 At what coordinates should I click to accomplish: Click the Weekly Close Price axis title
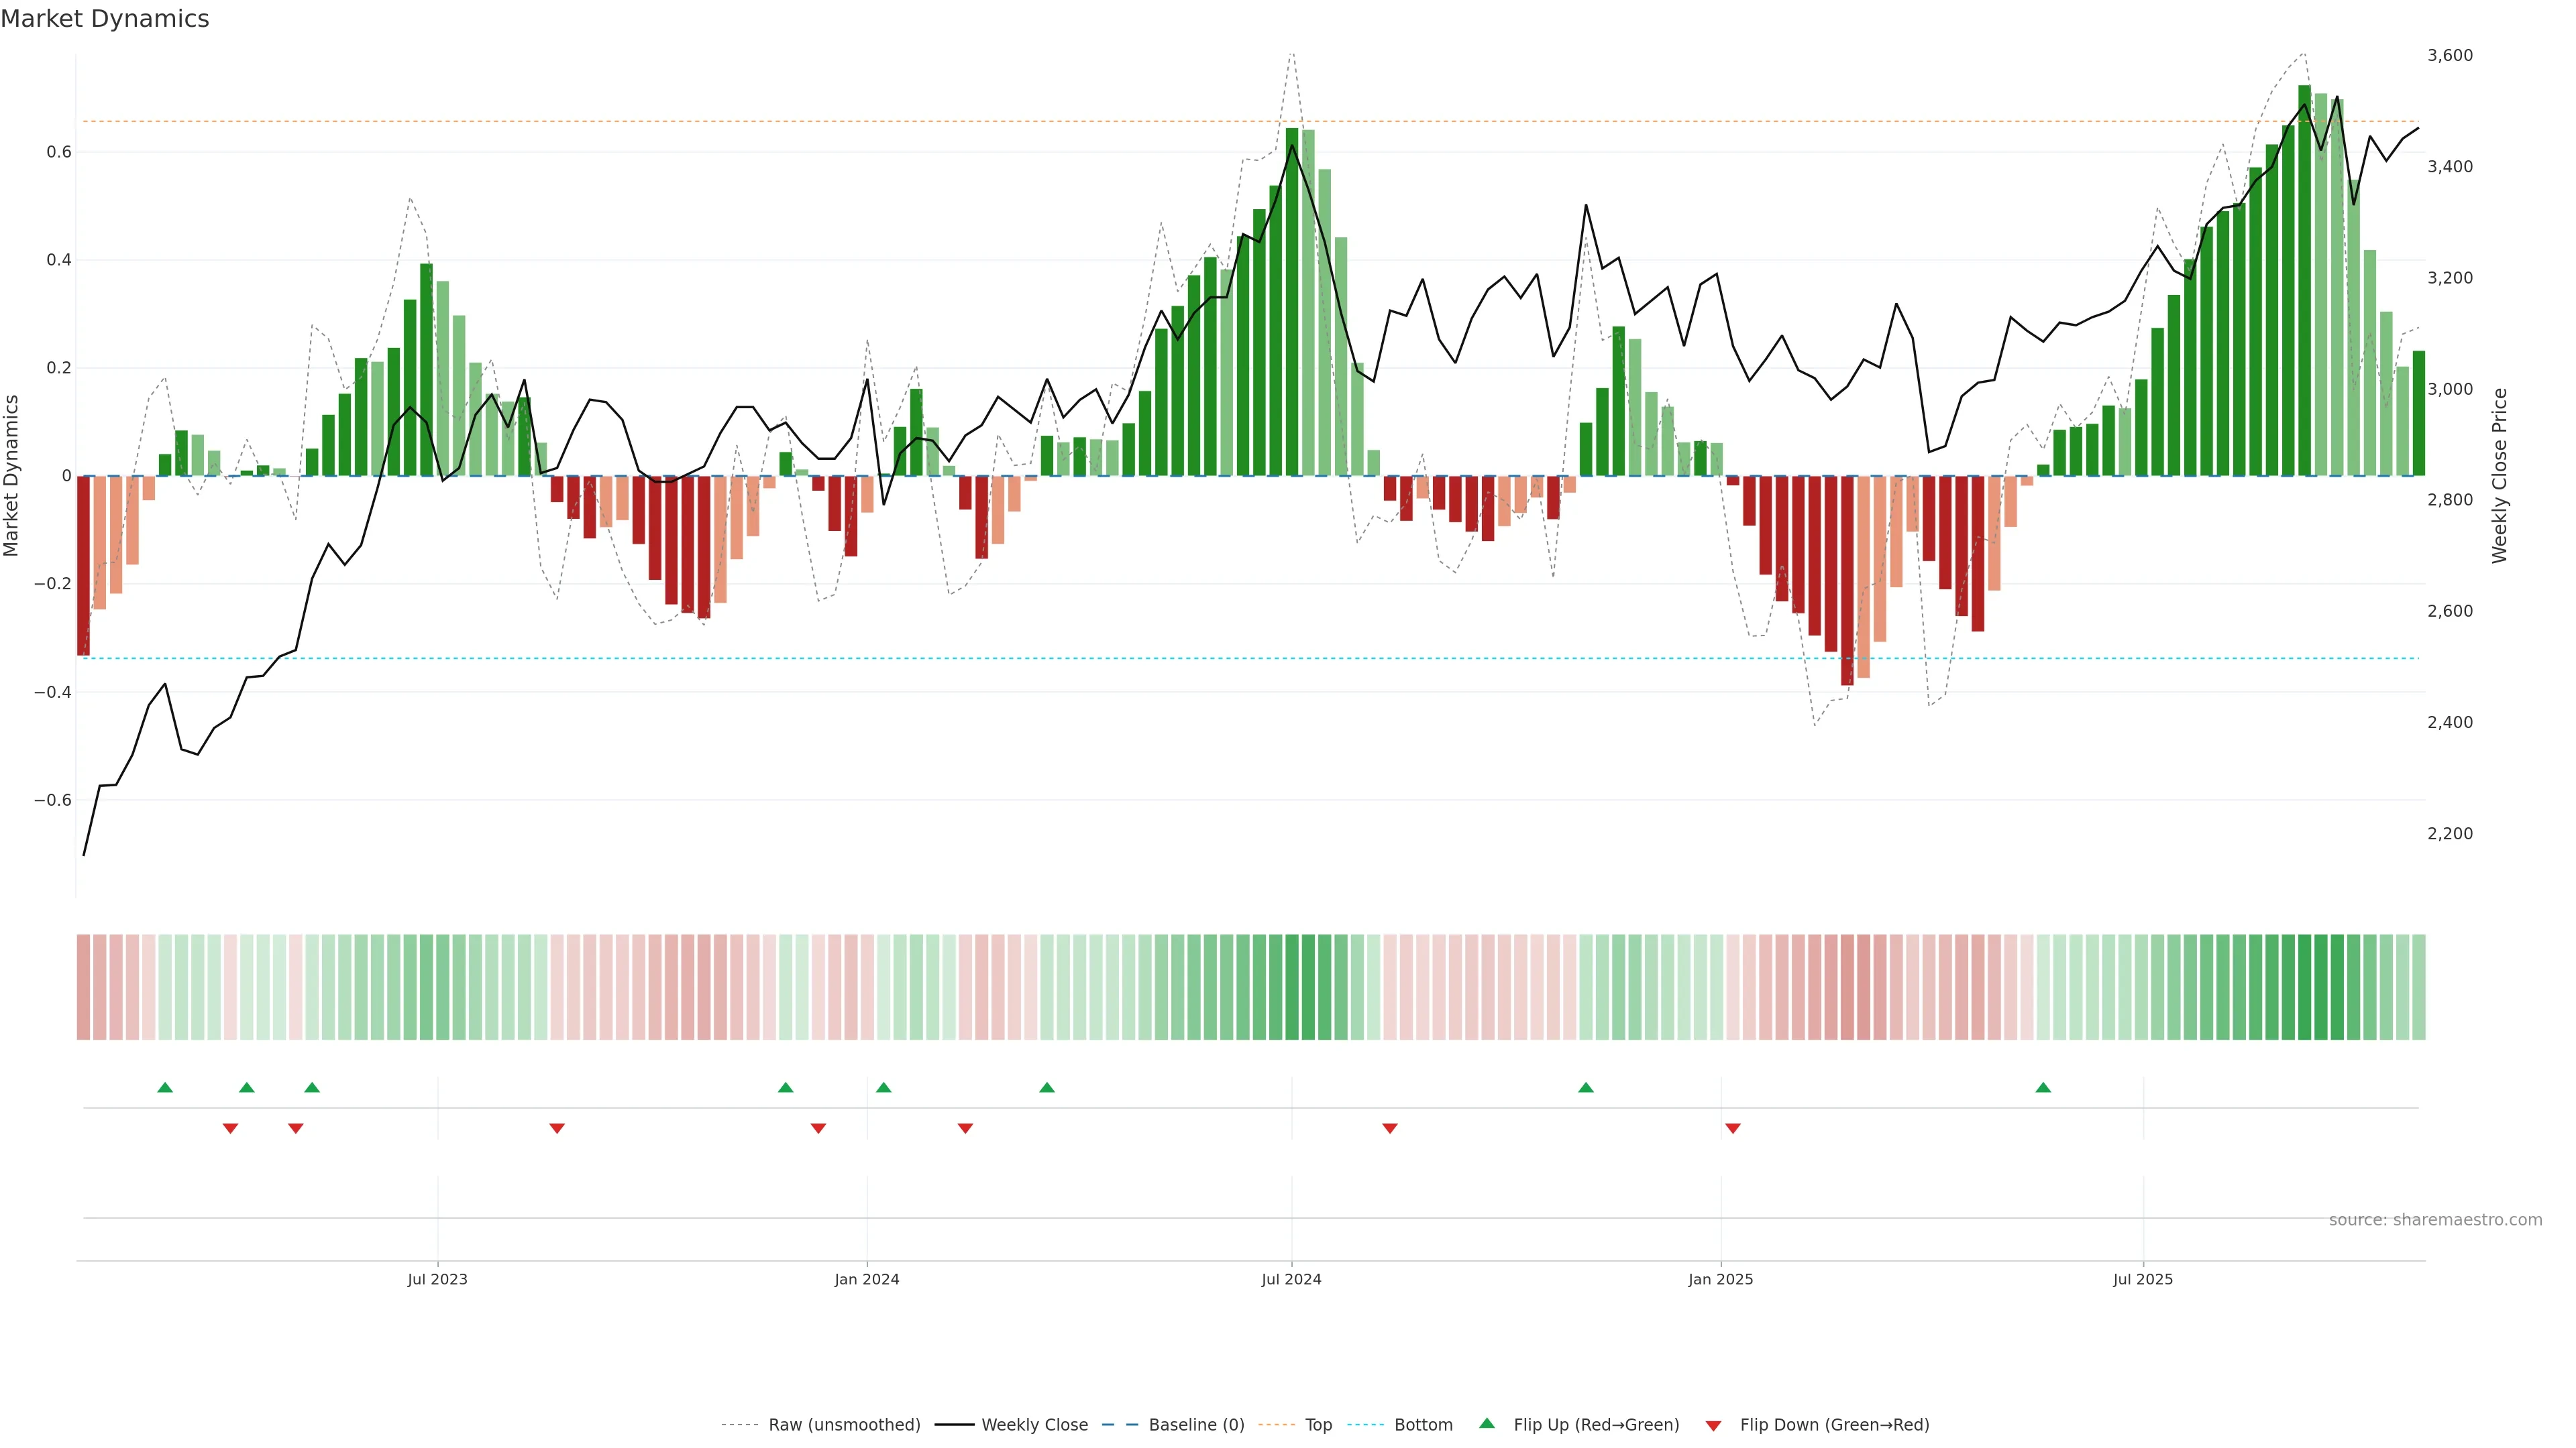(x=2499, y=476)
